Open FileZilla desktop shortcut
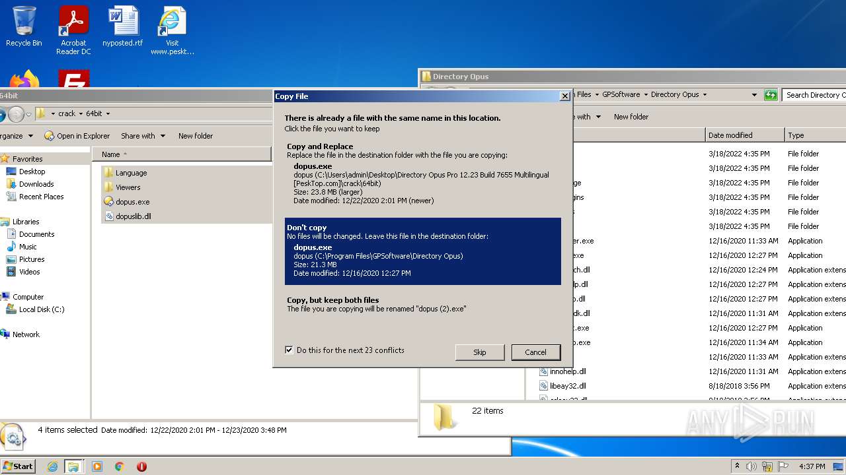846x475 pixels. [73, 79]
